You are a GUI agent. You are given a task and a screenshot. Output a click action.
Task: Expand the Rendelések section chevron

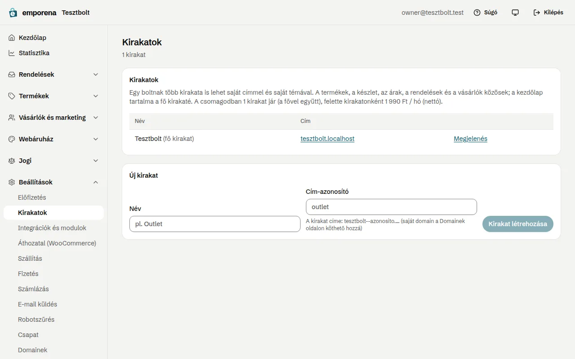click(x=96, y=74)
